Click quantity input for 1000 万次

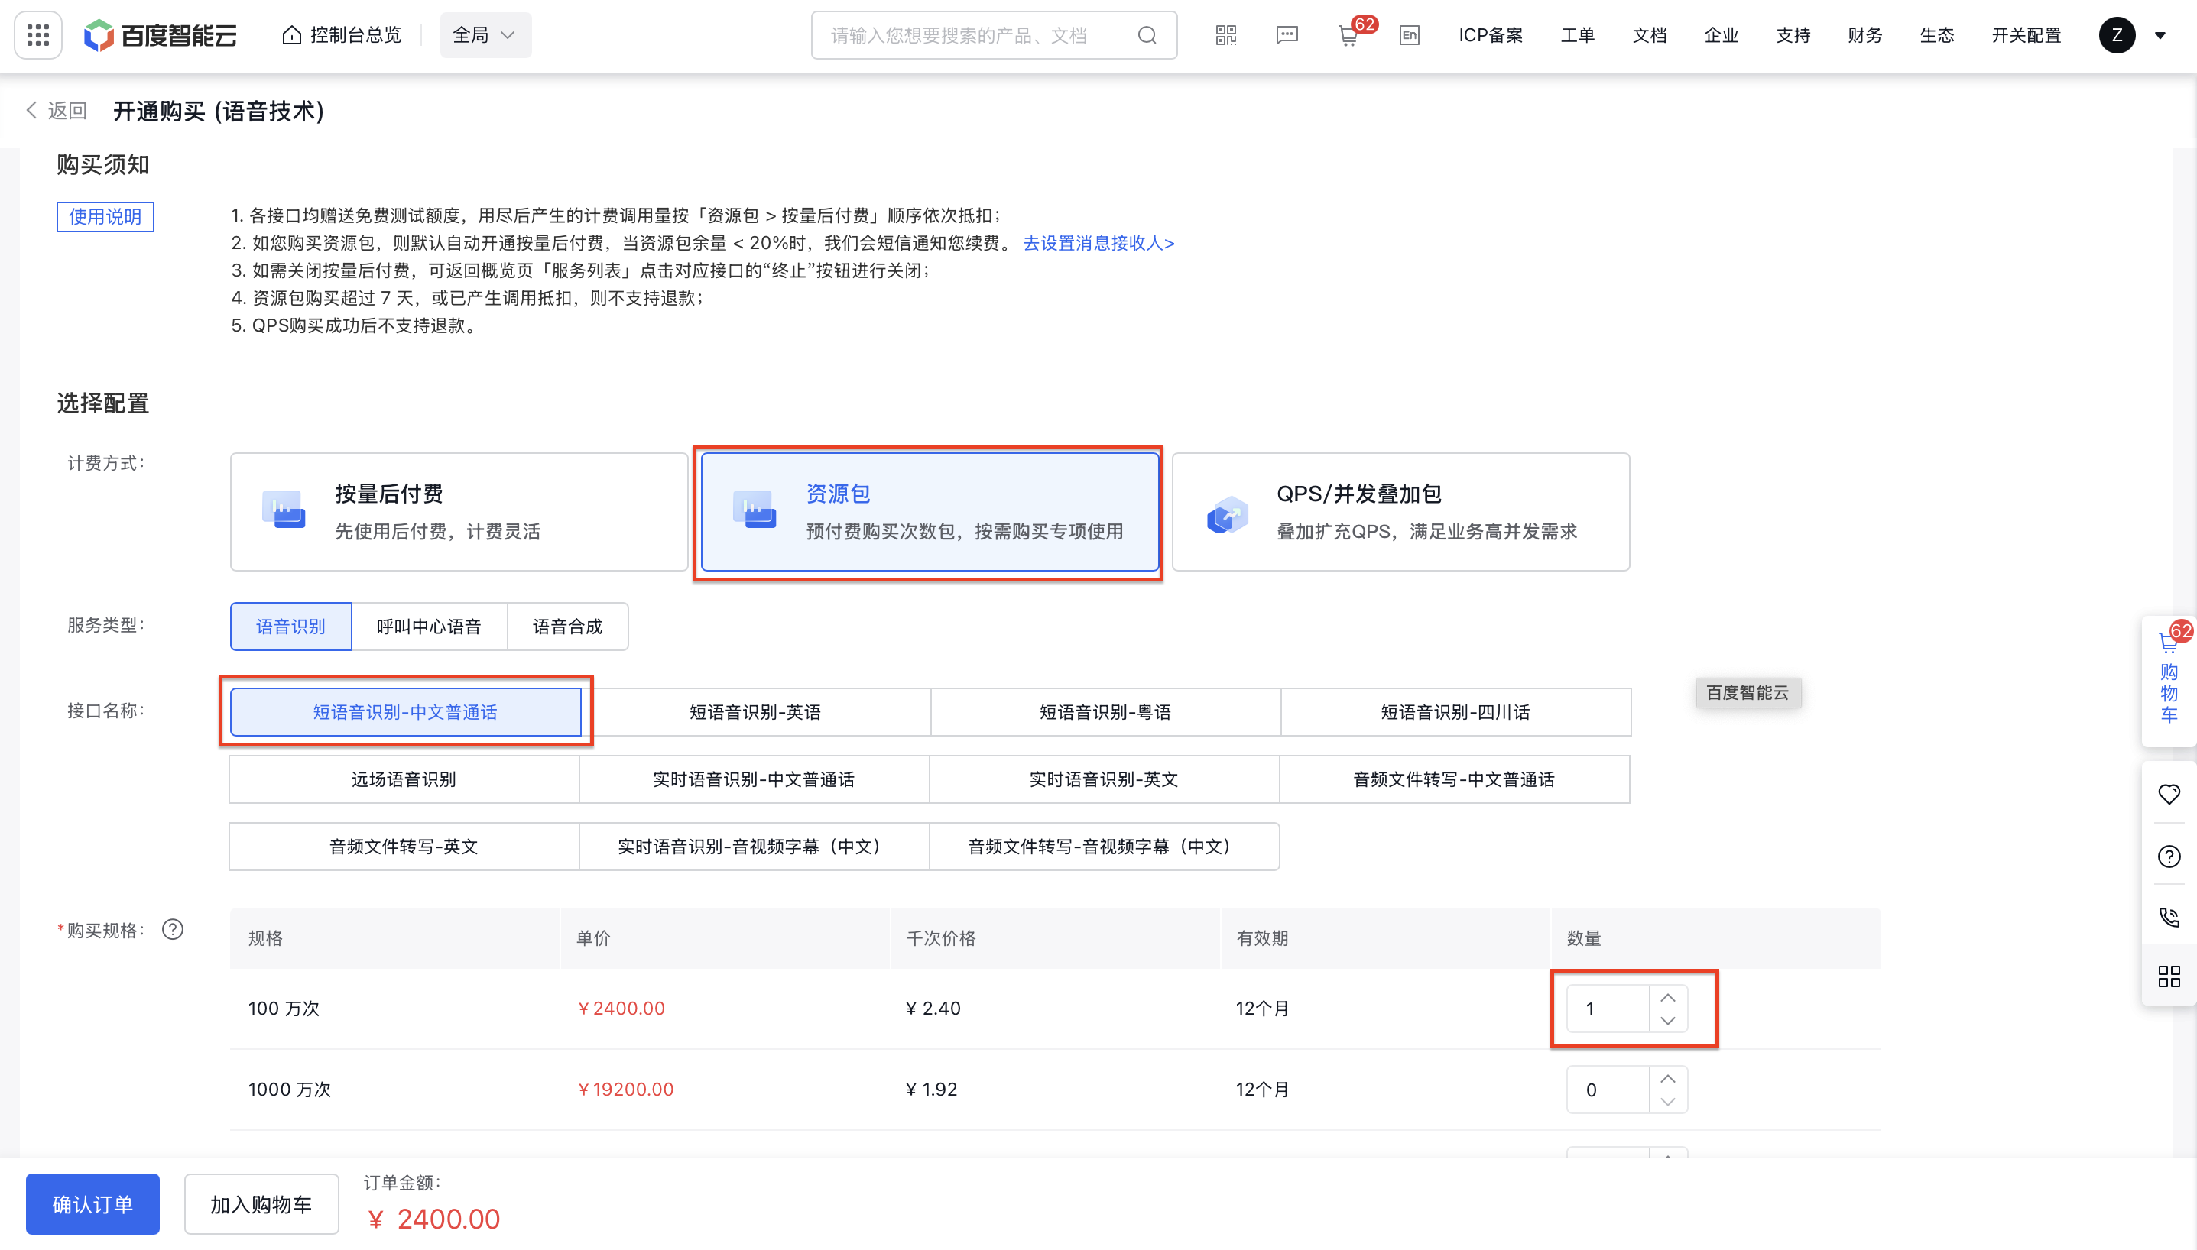point(1608,1090)
